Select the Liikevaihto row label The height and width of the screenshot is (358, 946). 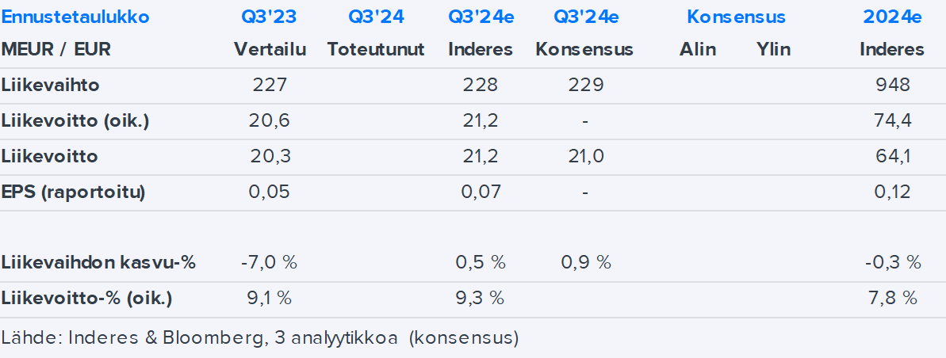(x=51, y=85)
